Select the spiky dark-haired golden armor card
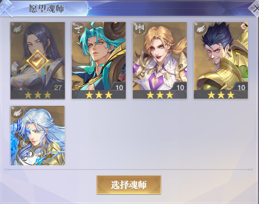The height and width of the screenshot is (204, 259). [221, 60]
